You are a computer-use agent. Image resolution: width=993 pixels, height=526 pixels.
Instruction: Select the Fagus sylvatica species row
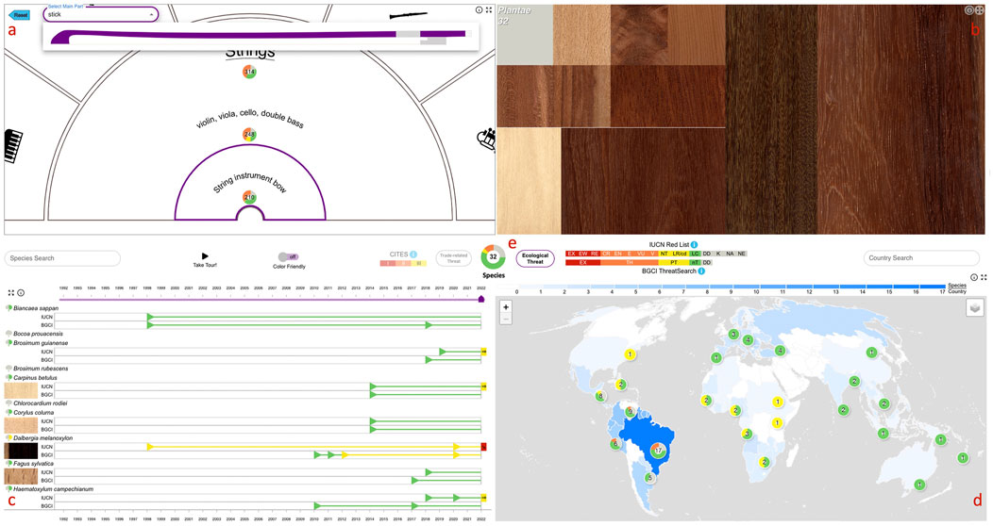[x=31, y=464]
